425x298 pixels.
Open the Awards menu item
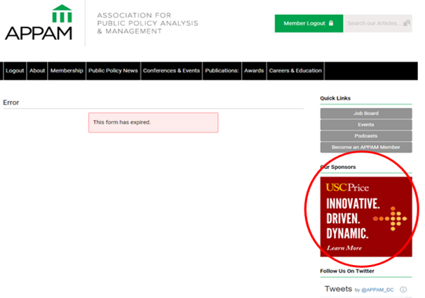[254, 71]
